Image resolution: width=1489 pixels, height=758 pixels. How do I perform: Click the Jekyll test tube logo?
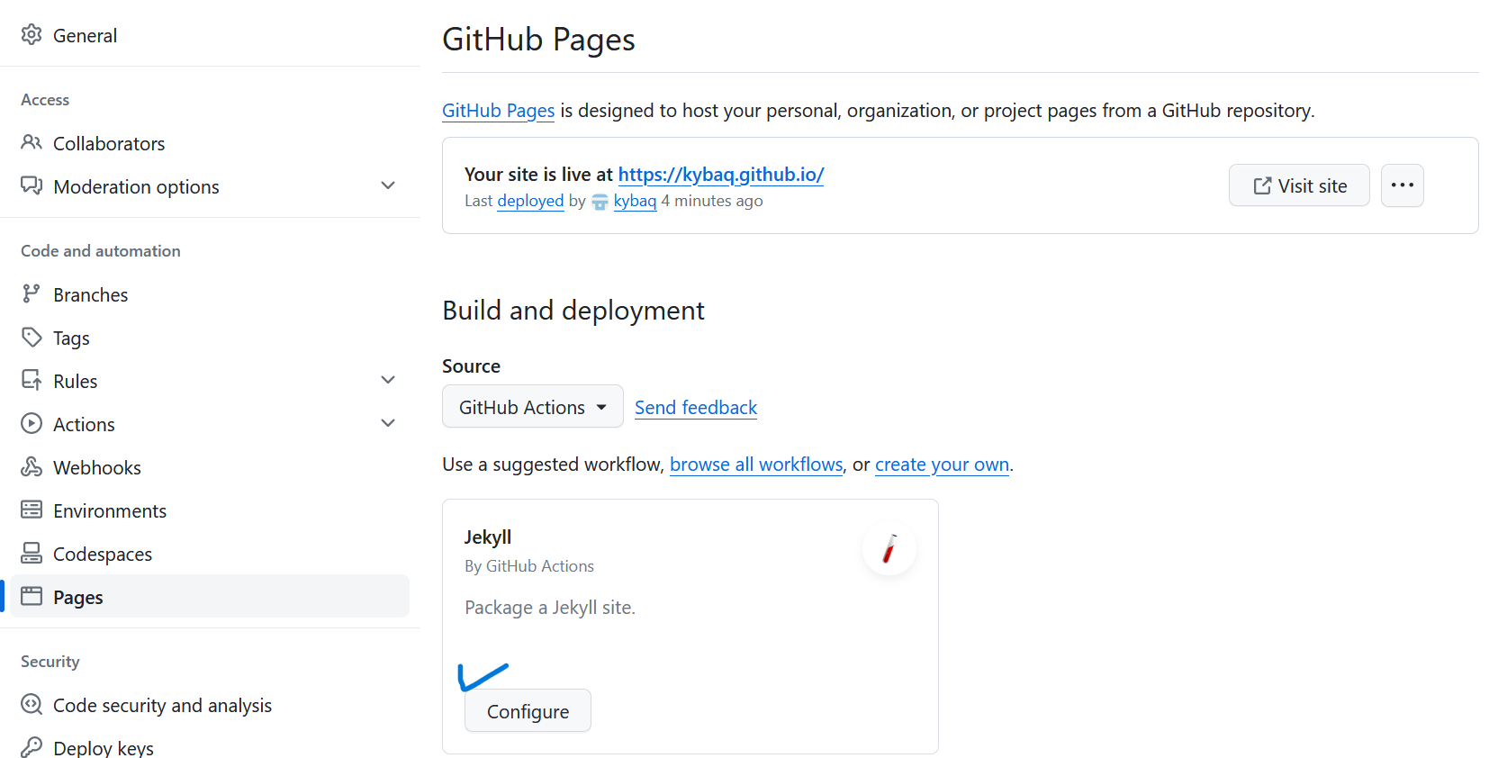tap(889, 548)
